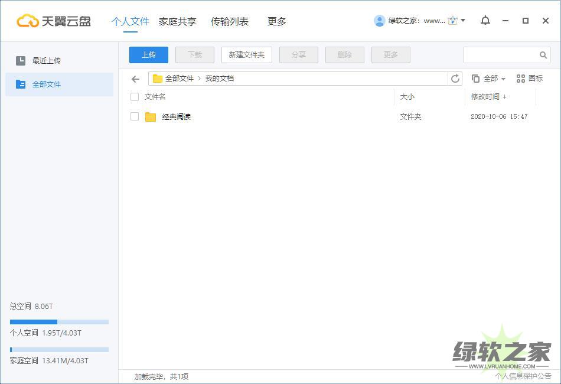Check the box for 经典阅读 folder
The height and width of the screenshot is (384, 561).
(x=135, y=117)
